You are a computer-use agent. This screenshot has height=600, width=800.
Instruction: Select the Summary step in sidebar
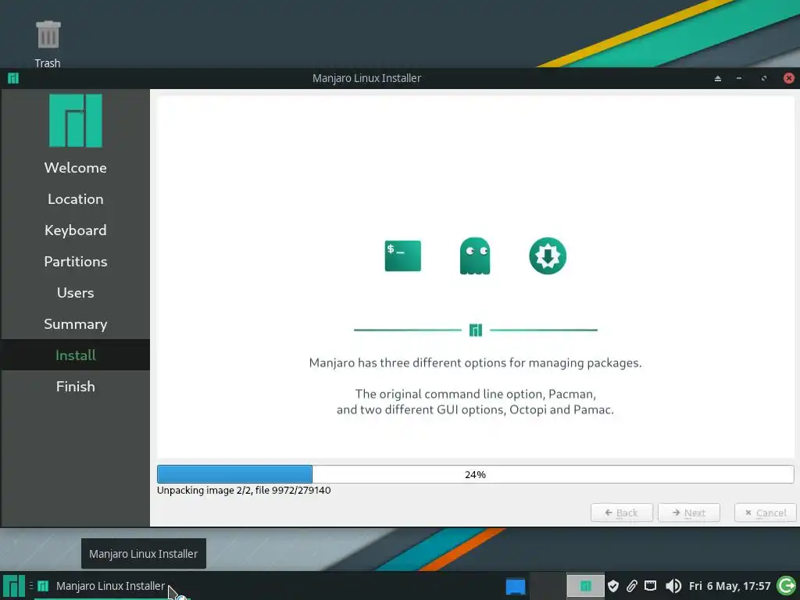(x=76, y=324)
